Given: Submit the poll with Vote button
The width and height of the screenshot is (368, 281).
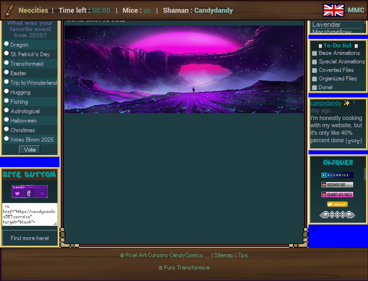Looking at the screenshot, I should 29,149.
